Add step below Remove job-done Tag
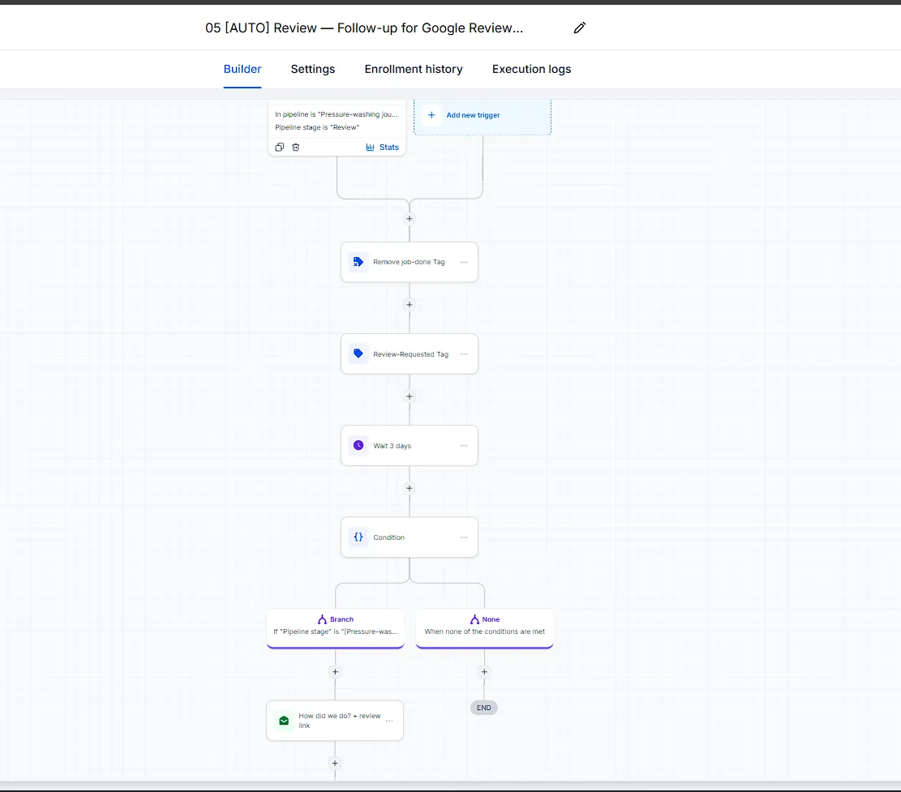This screenshot has width=901, height=792. 409,304
